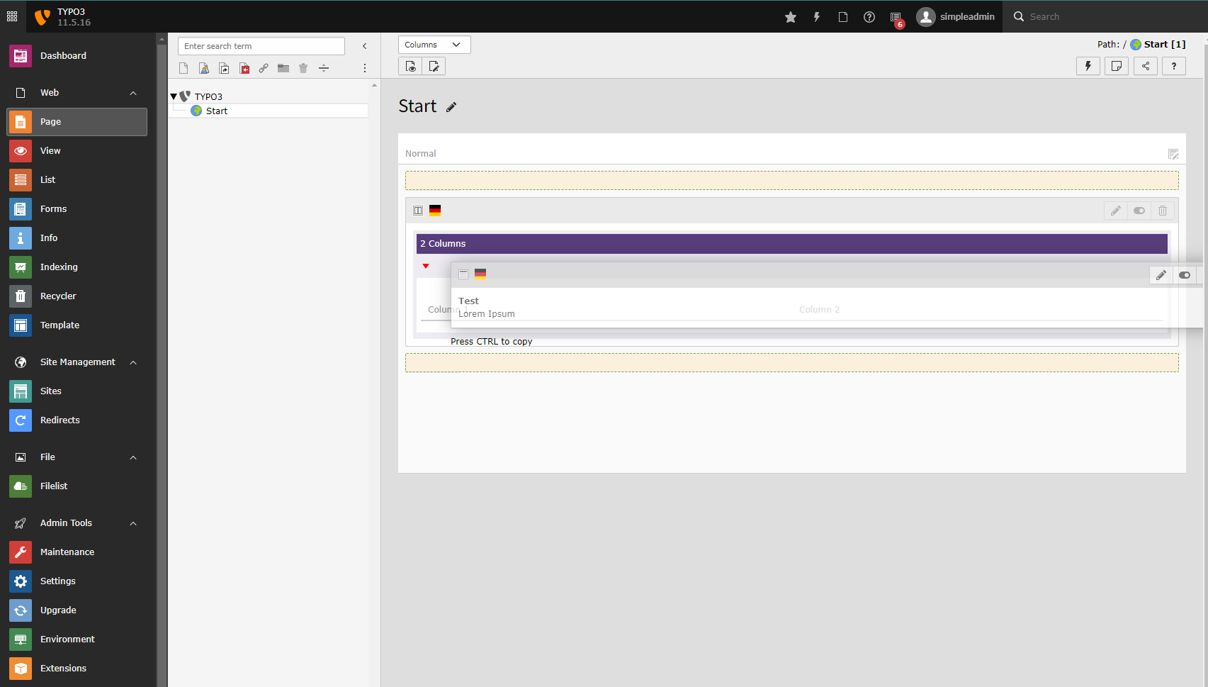Image resolution: width=1208 pixels, height=687 pixels.
Task: Open share options for current page
Action: [1146, 66]
